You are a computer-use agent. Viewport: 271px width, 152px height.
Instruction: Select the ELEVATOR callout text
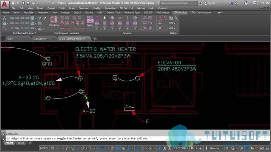click(169, 63)
